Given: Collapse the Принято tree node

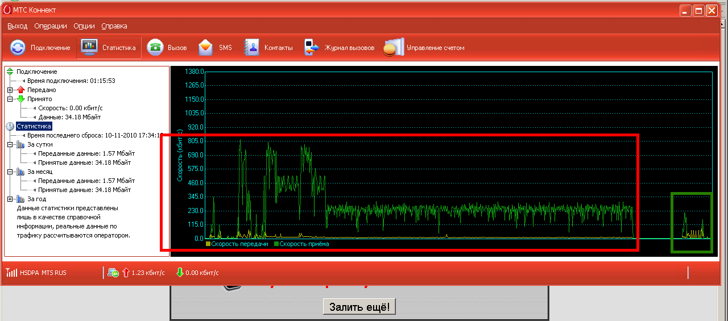Looking at the screenshot, I should [10, 99].
